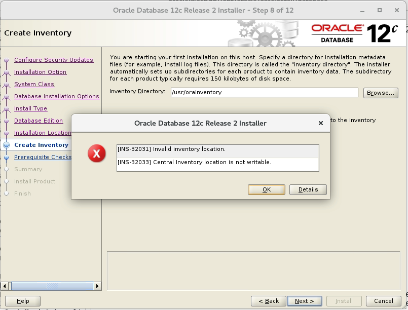
Task: Click the error dialog title text
Action: pos(200,123)
